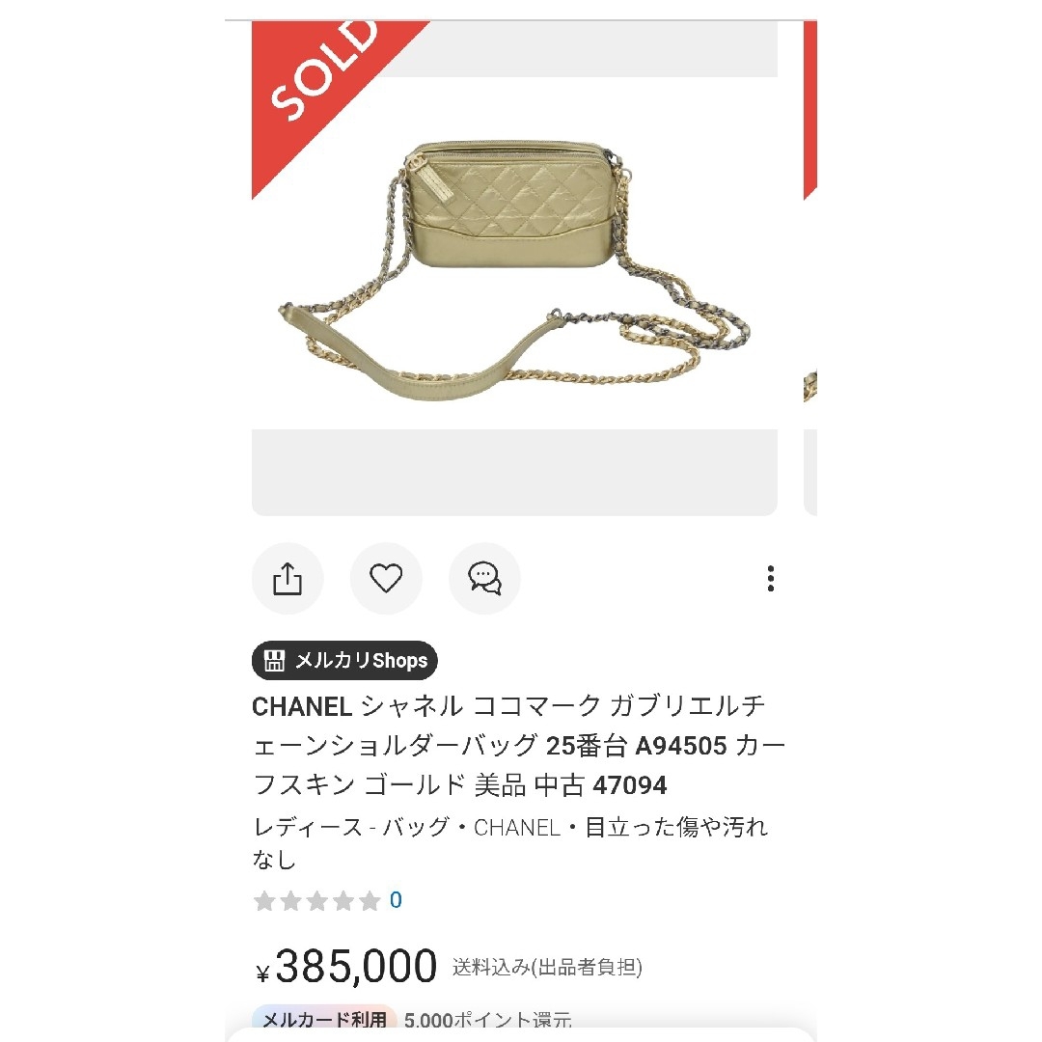The height and width of the screenshot is (1042, 1042).
Task: Click the 5,000ポイント還元 text
Action: pyautogui.click(x=488, y=1020)
